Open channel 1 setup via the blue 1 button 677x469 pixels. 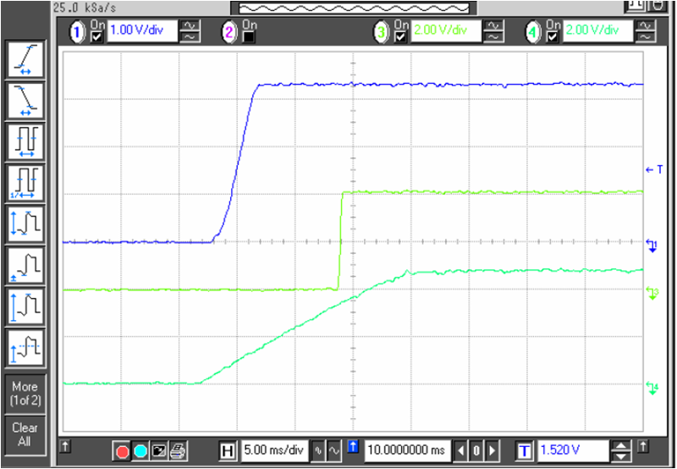point(78,32)
